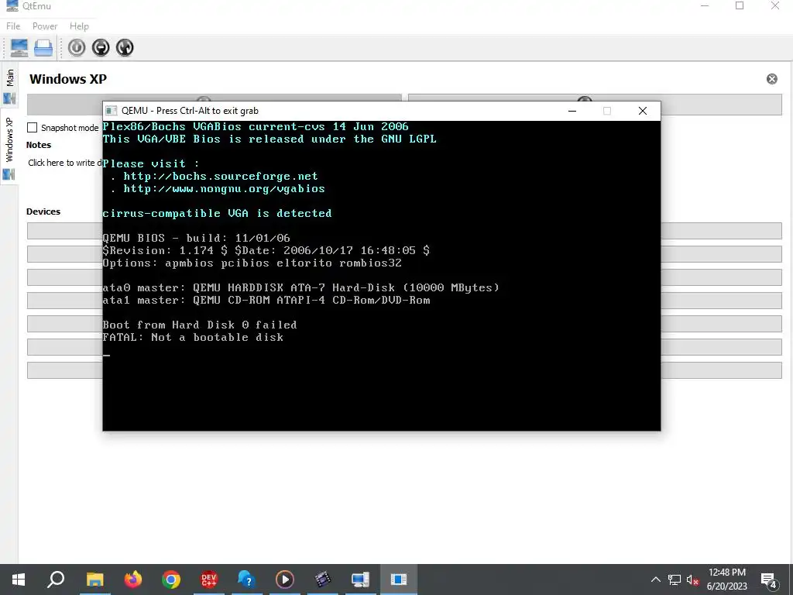This screenshot has height=595, width=793.
Task: Click the Notes text field
Action: click(65, 163)
